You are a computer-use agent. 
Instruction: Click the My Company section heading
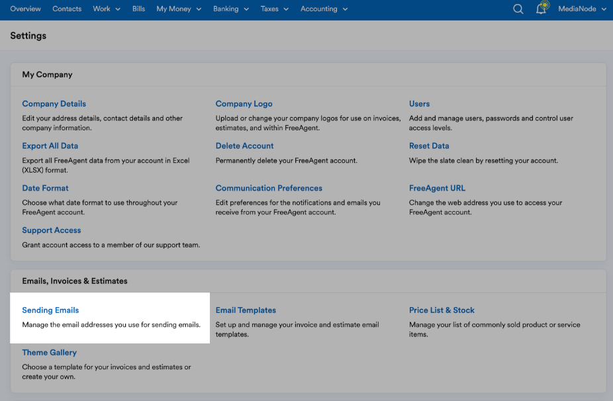[47, 75]
